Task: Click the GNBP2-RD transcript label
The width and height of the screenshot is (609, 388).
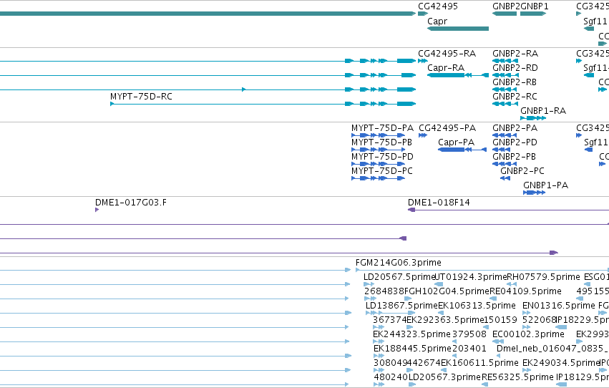Action: [515, 67]
